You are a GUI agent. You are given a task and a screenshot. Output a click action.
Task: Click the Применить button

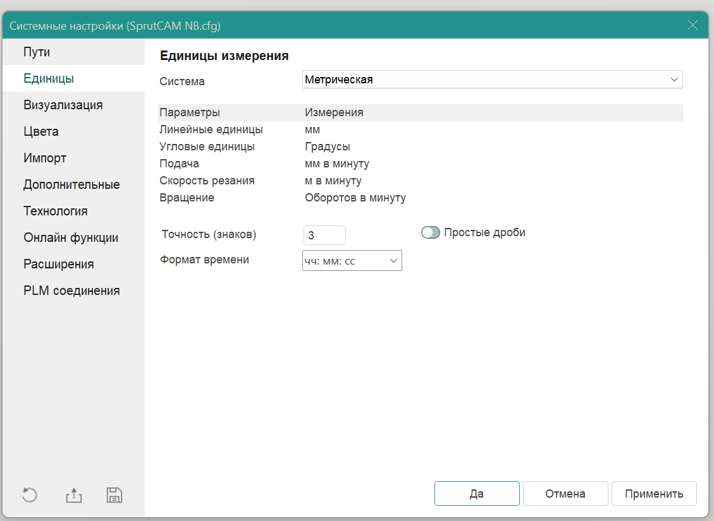[x=654, y=494]
